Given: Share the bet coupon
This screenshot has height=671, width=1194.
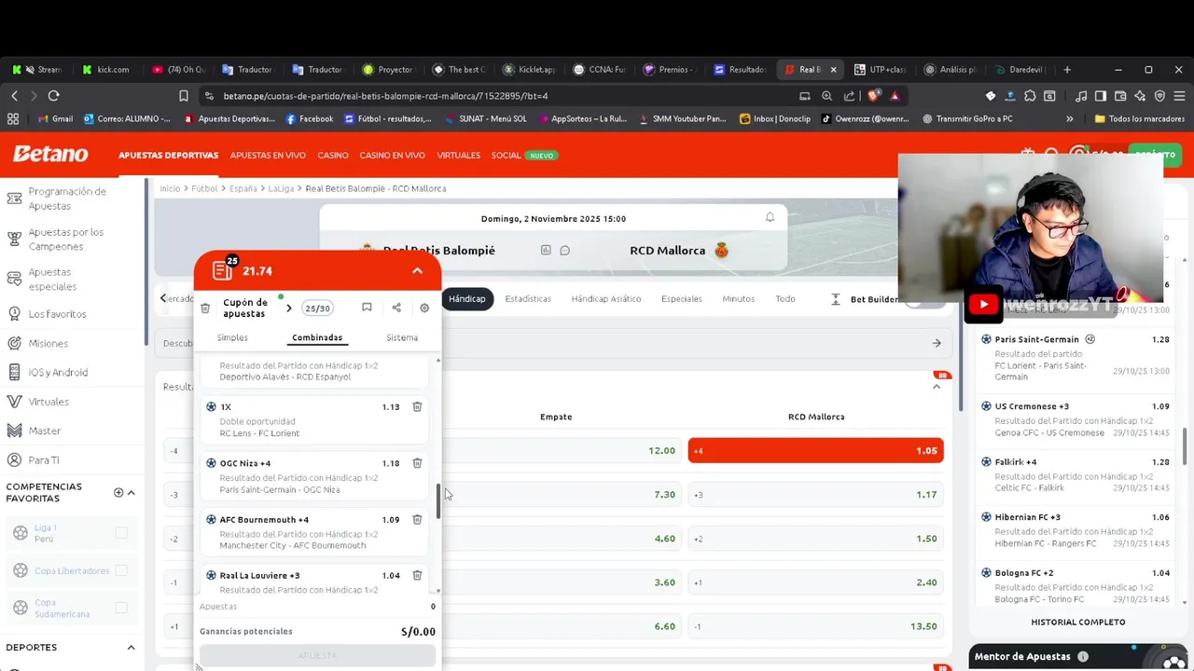Looking at the screenshot, I should point(396,308).
